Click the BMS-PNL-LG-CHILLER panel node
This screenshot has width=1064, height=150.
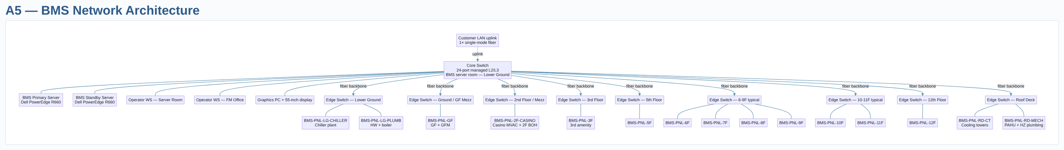pos(326,123)
